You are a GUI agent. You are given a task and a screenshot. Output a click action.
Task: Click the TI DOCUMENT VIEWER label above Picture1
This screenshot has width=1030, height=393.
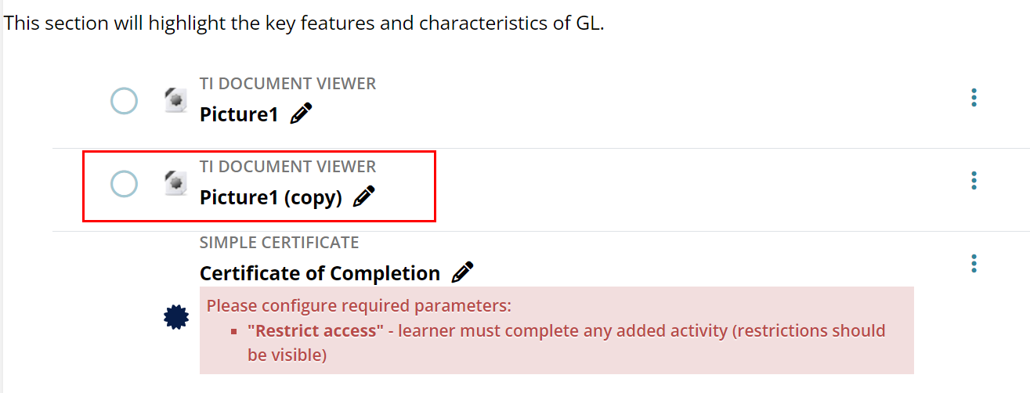pos(287,83)
